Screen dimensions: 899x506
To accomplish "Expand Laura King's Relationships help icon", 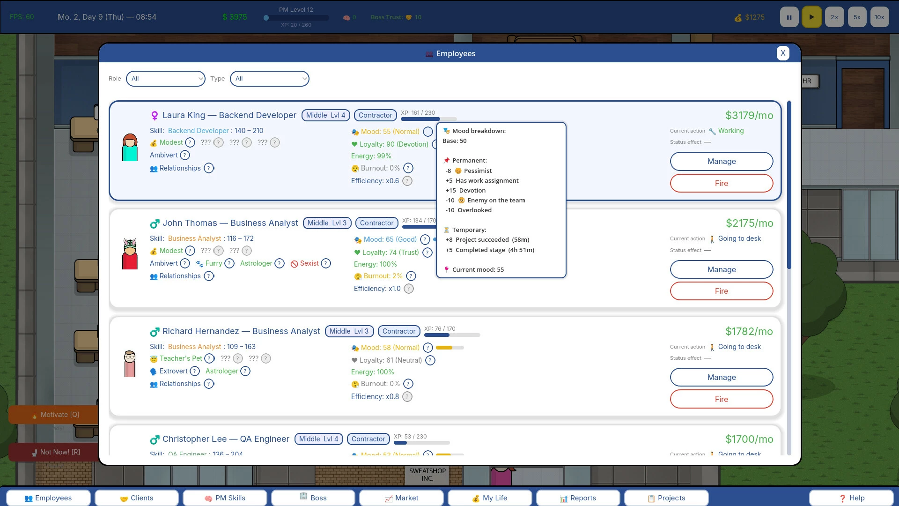I will click(209, 168).
